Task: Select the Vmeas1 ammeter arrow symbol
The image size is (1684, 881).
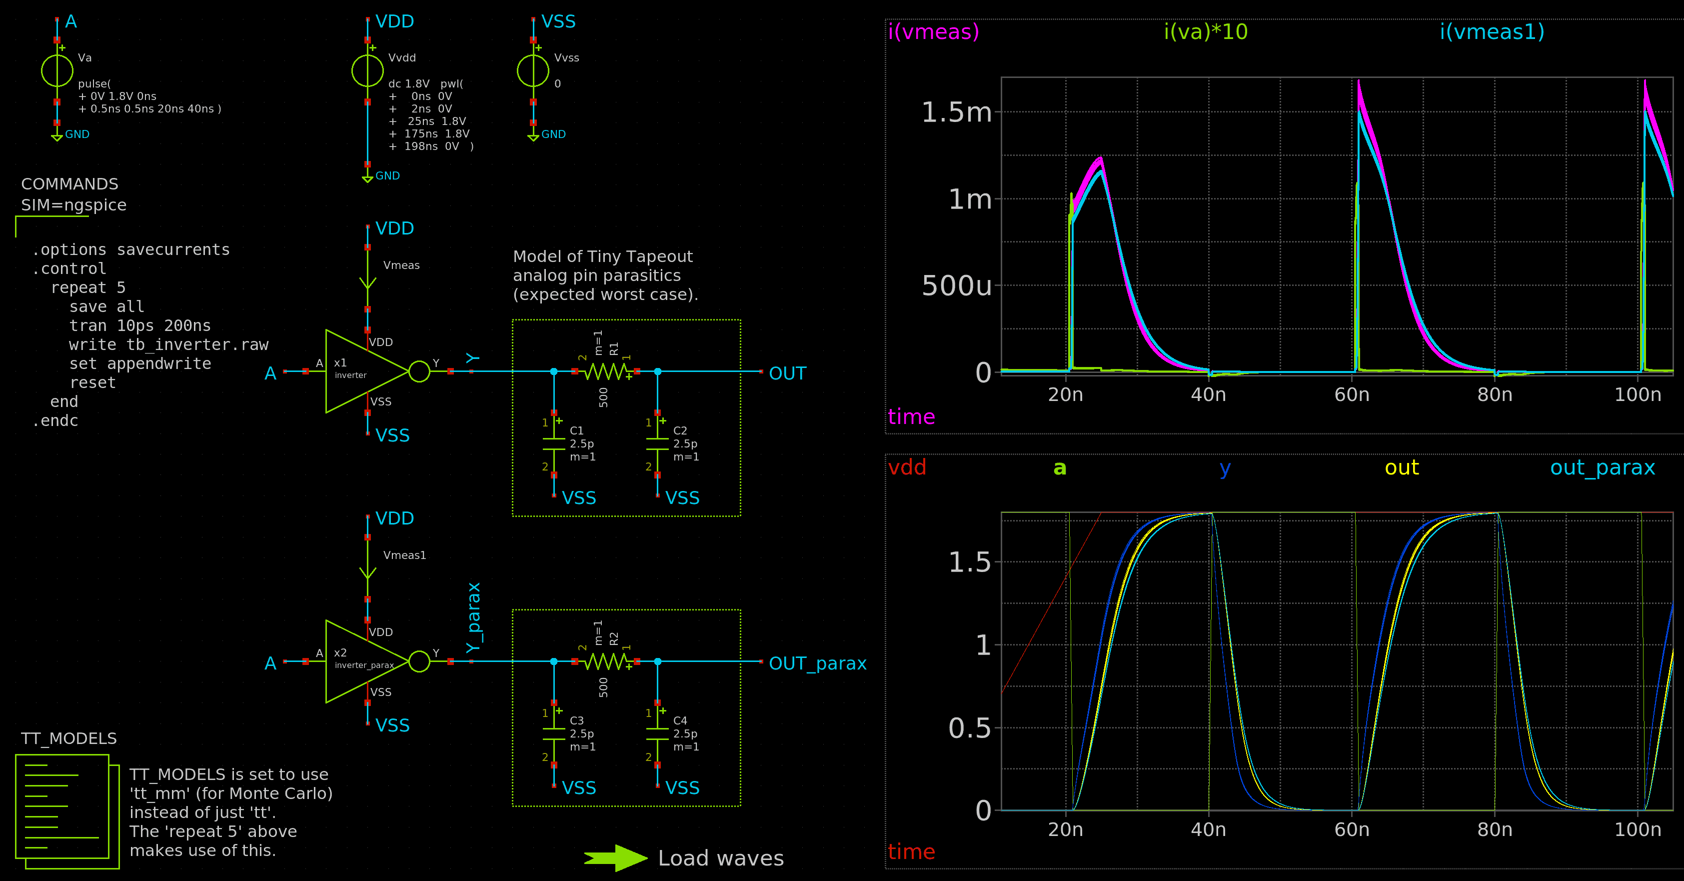Action: coord(367,568)
